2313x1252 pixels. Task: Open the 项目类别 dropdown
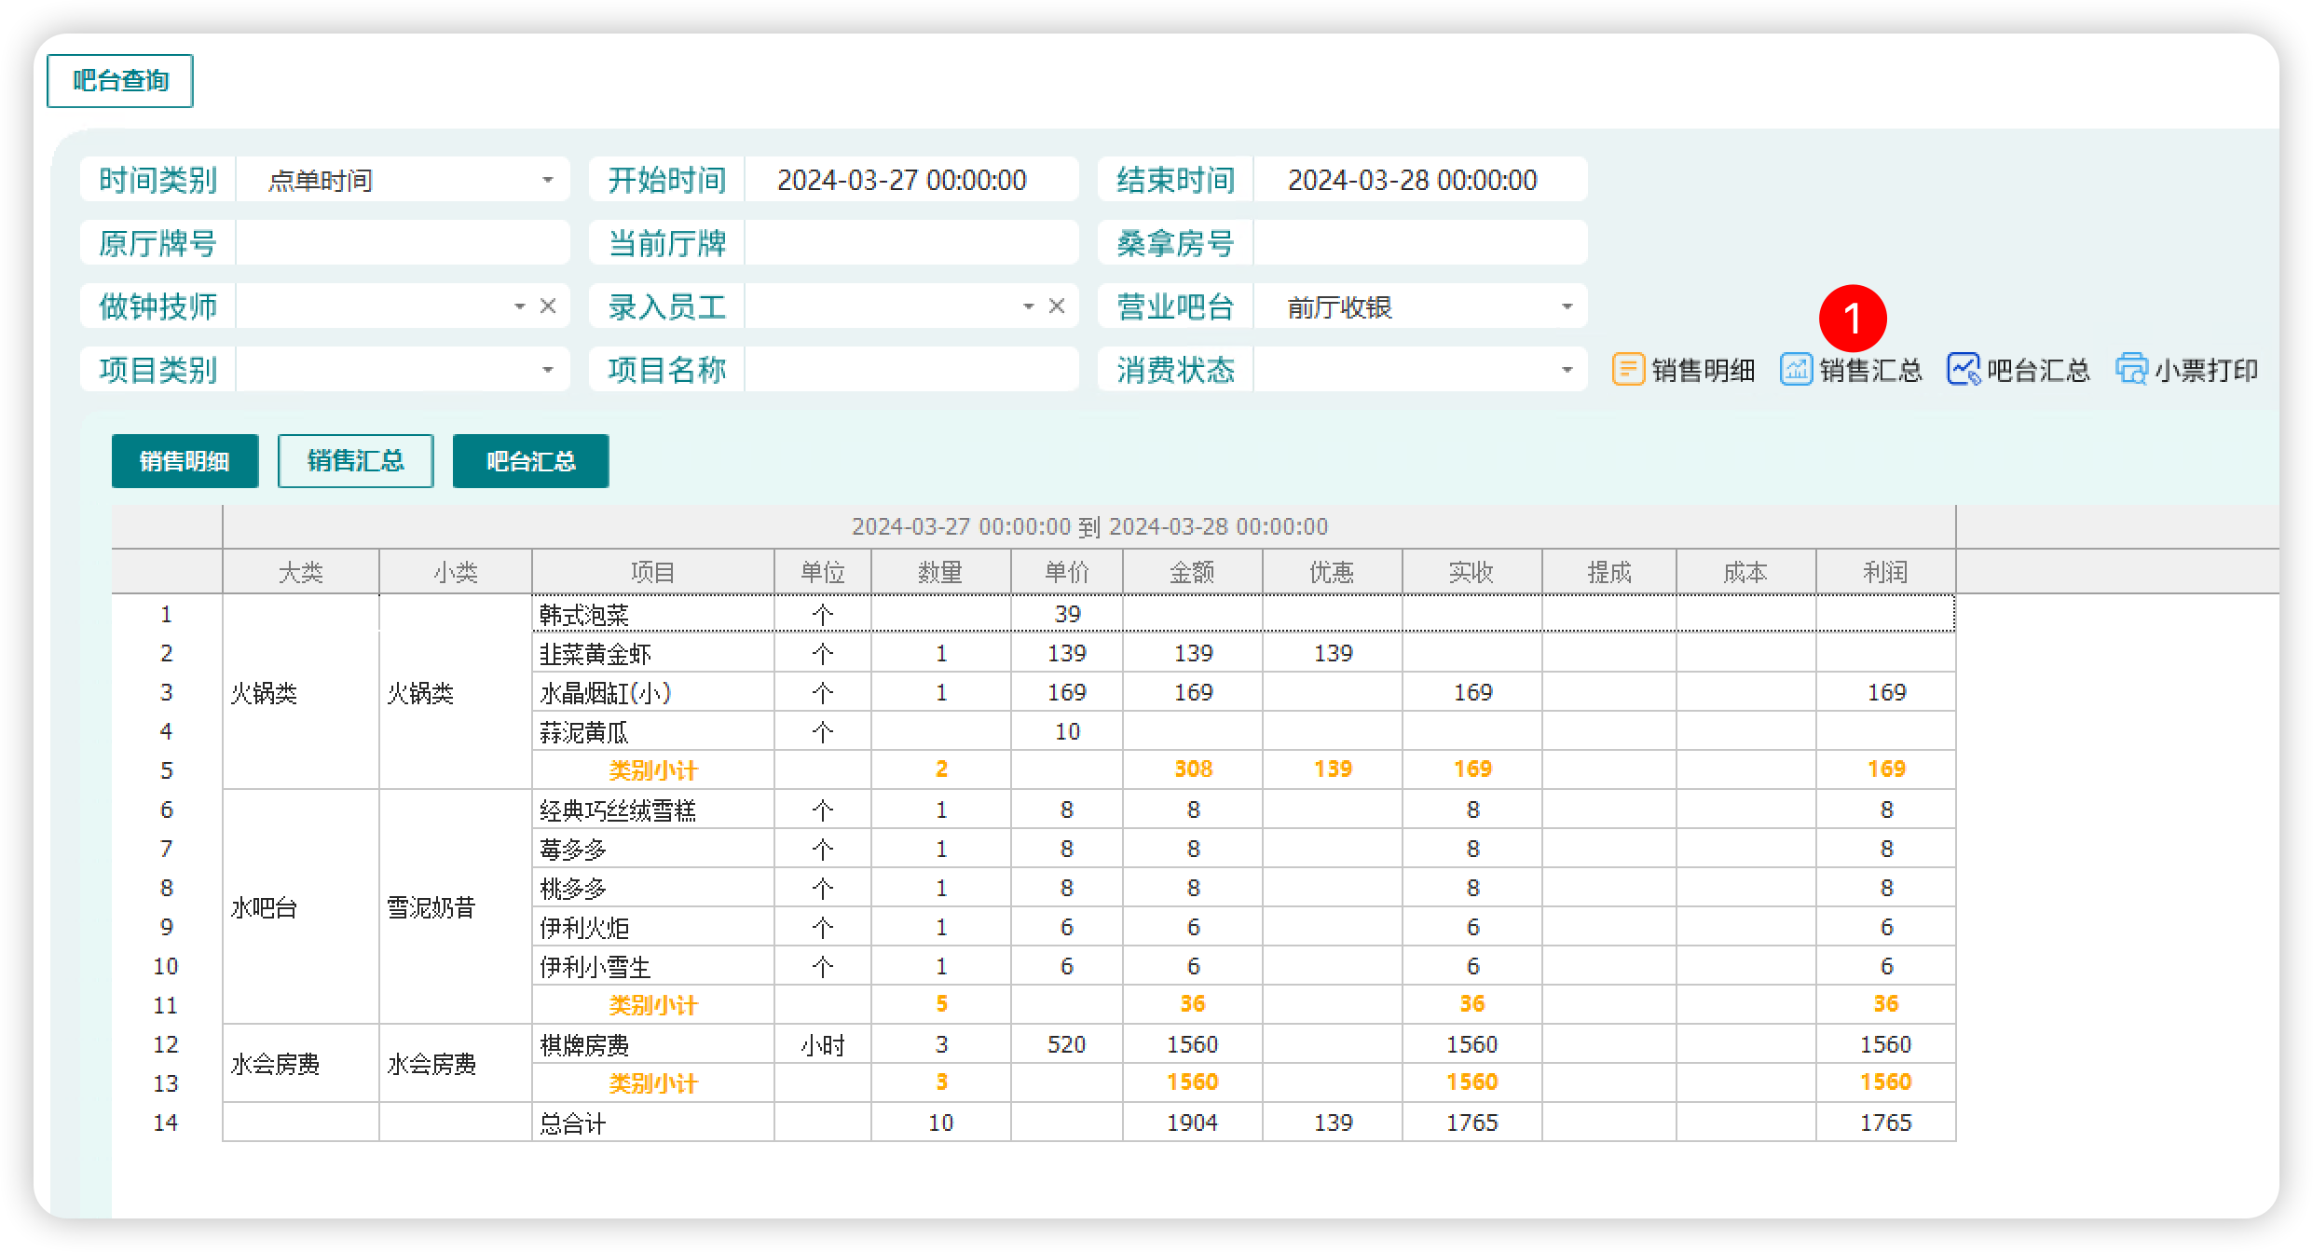[x=548, y=370]
